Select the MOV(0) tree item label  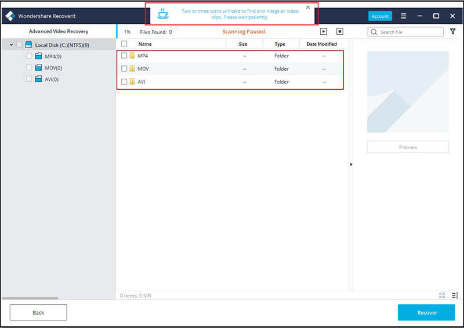click(x=53, y=68)
